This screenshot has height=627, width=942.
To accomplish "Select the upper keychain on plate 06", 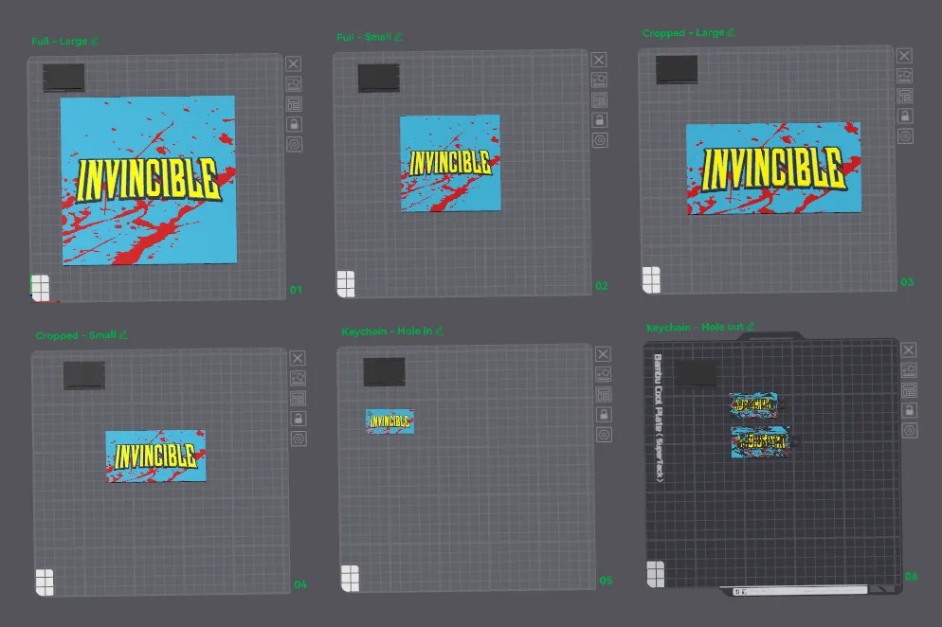I will [755, 404].
